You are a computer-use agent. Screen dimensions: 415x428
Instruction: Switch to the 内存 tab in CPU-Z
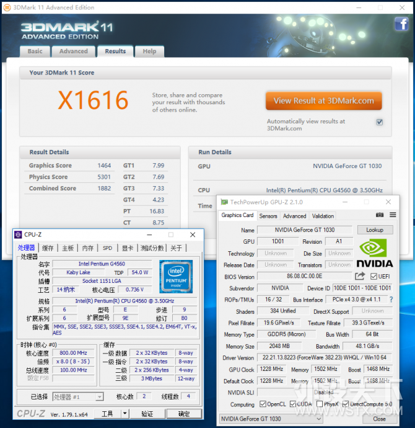click(88, 248)
